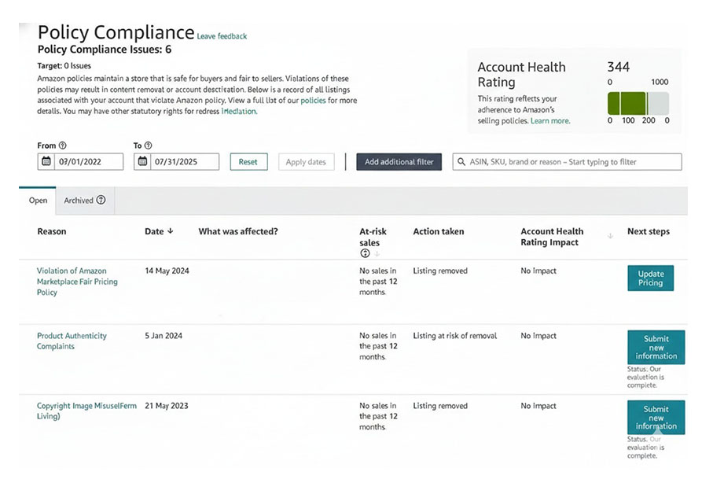Sort by At-risk sales arrow
The image size is (702, 490).
377,253
